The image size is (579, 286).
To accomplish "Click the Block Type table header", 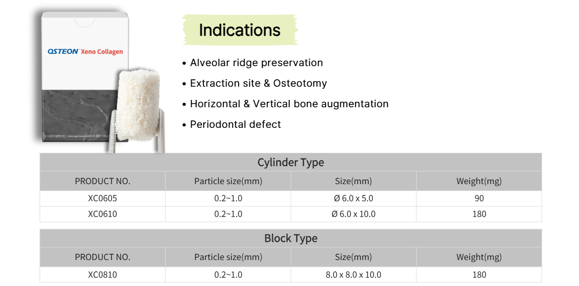I will [291, 238].
